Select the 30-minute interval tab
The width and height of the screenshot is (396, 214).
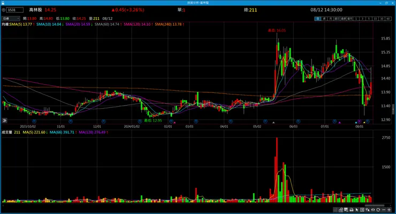tap(382, 19)
